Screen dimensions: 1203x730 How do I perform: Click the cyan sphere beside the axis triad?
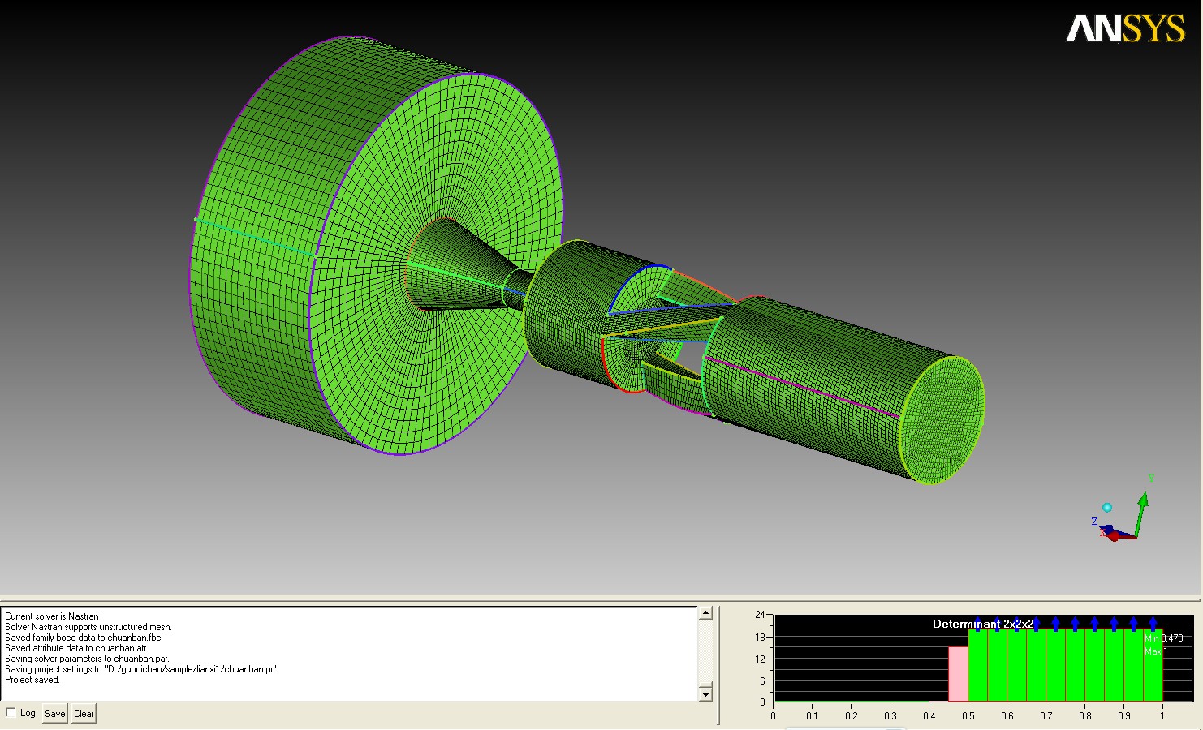pyautogui.click(x=1106, y=508)
